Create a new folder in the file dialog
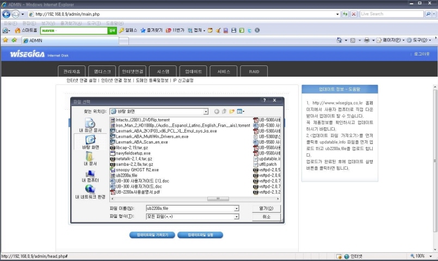The width and height of the screenshot is (438, 261). 232,111
